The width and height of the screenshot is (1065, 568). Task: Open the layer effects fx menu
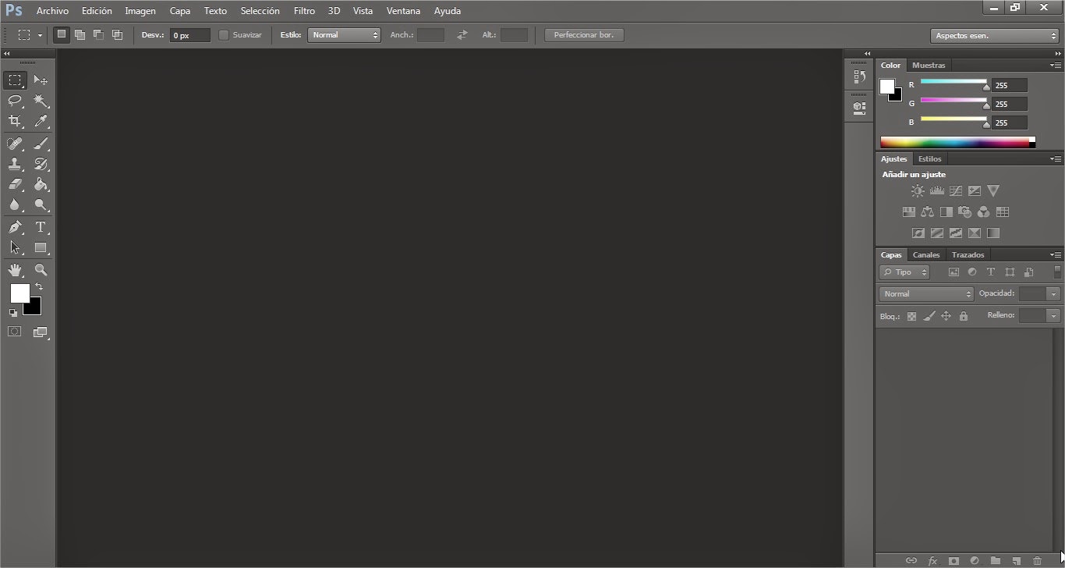tap(932, 560)
